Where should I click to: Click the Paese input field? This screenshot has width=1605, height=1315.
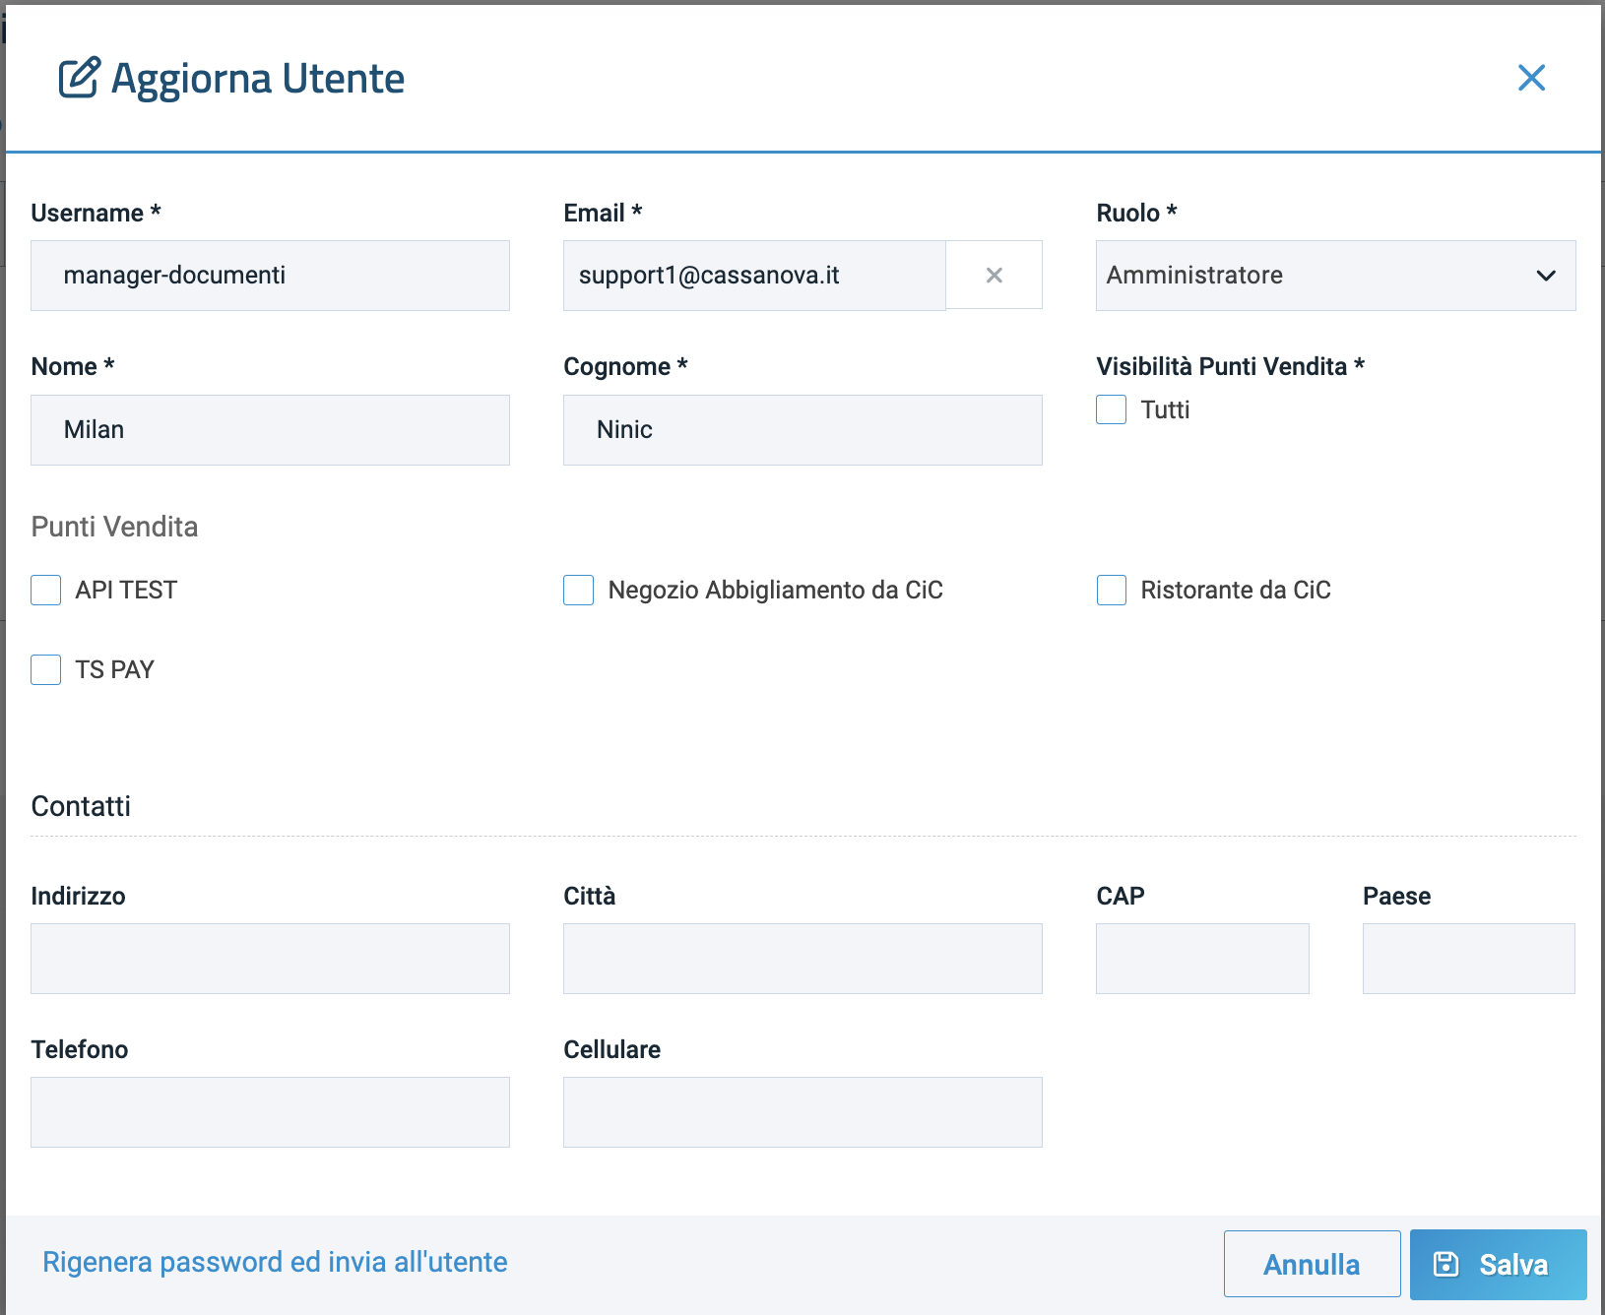click(x=1468, y=959)
